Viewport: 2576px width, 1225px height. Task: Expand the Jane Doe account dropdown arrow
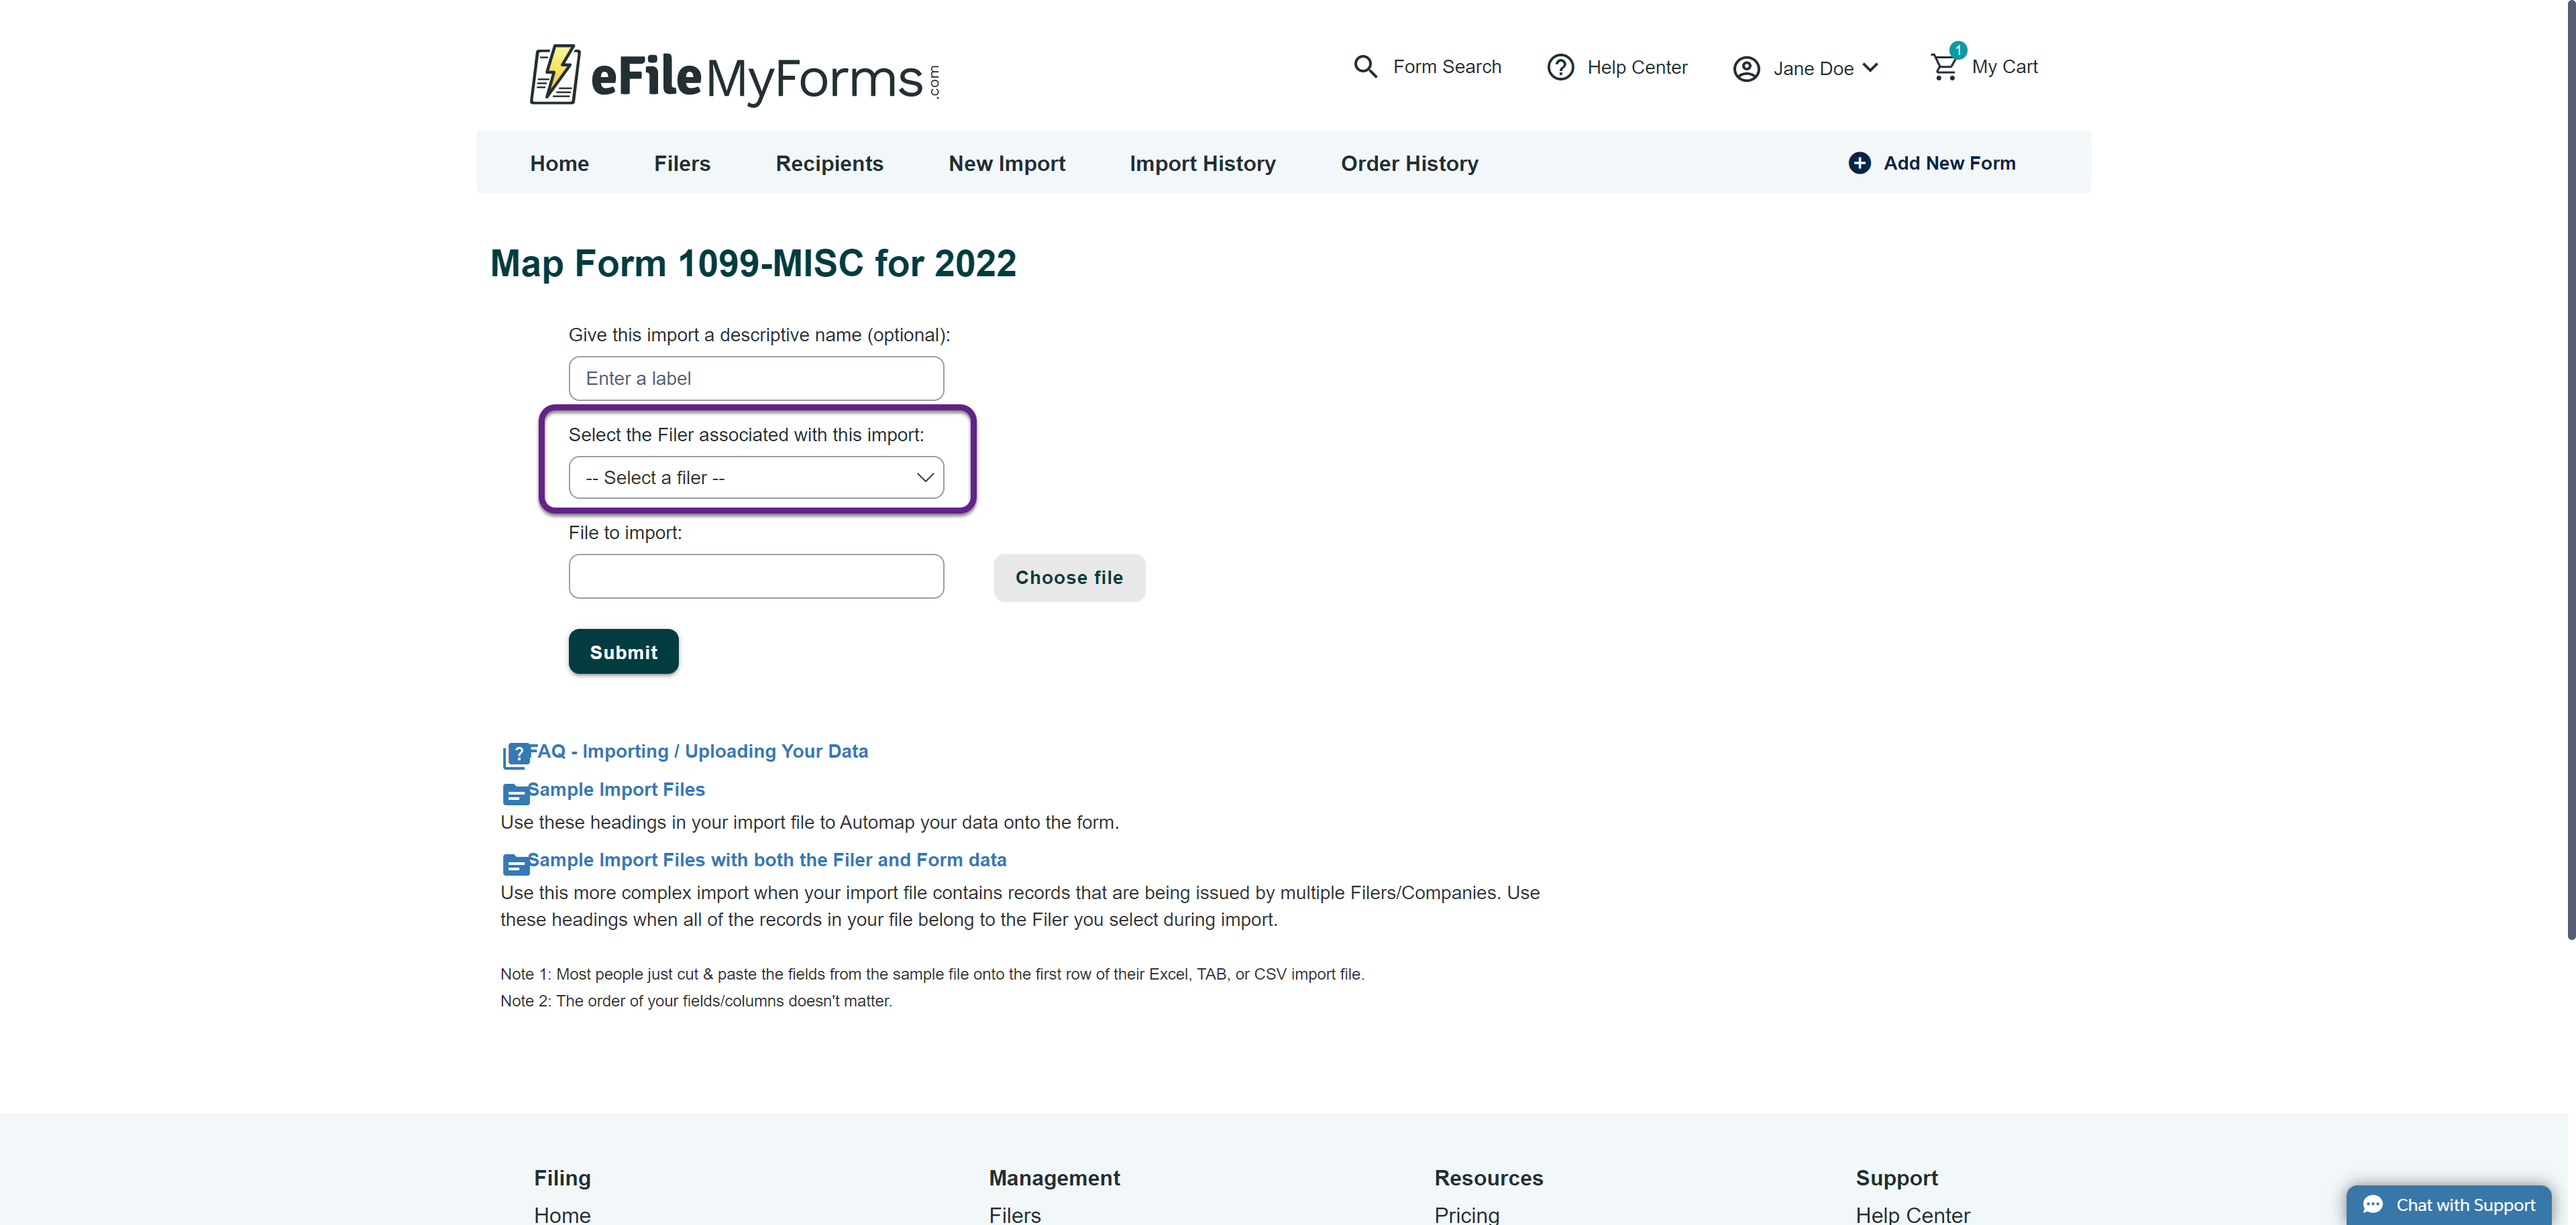click(x=1870, y=68)
